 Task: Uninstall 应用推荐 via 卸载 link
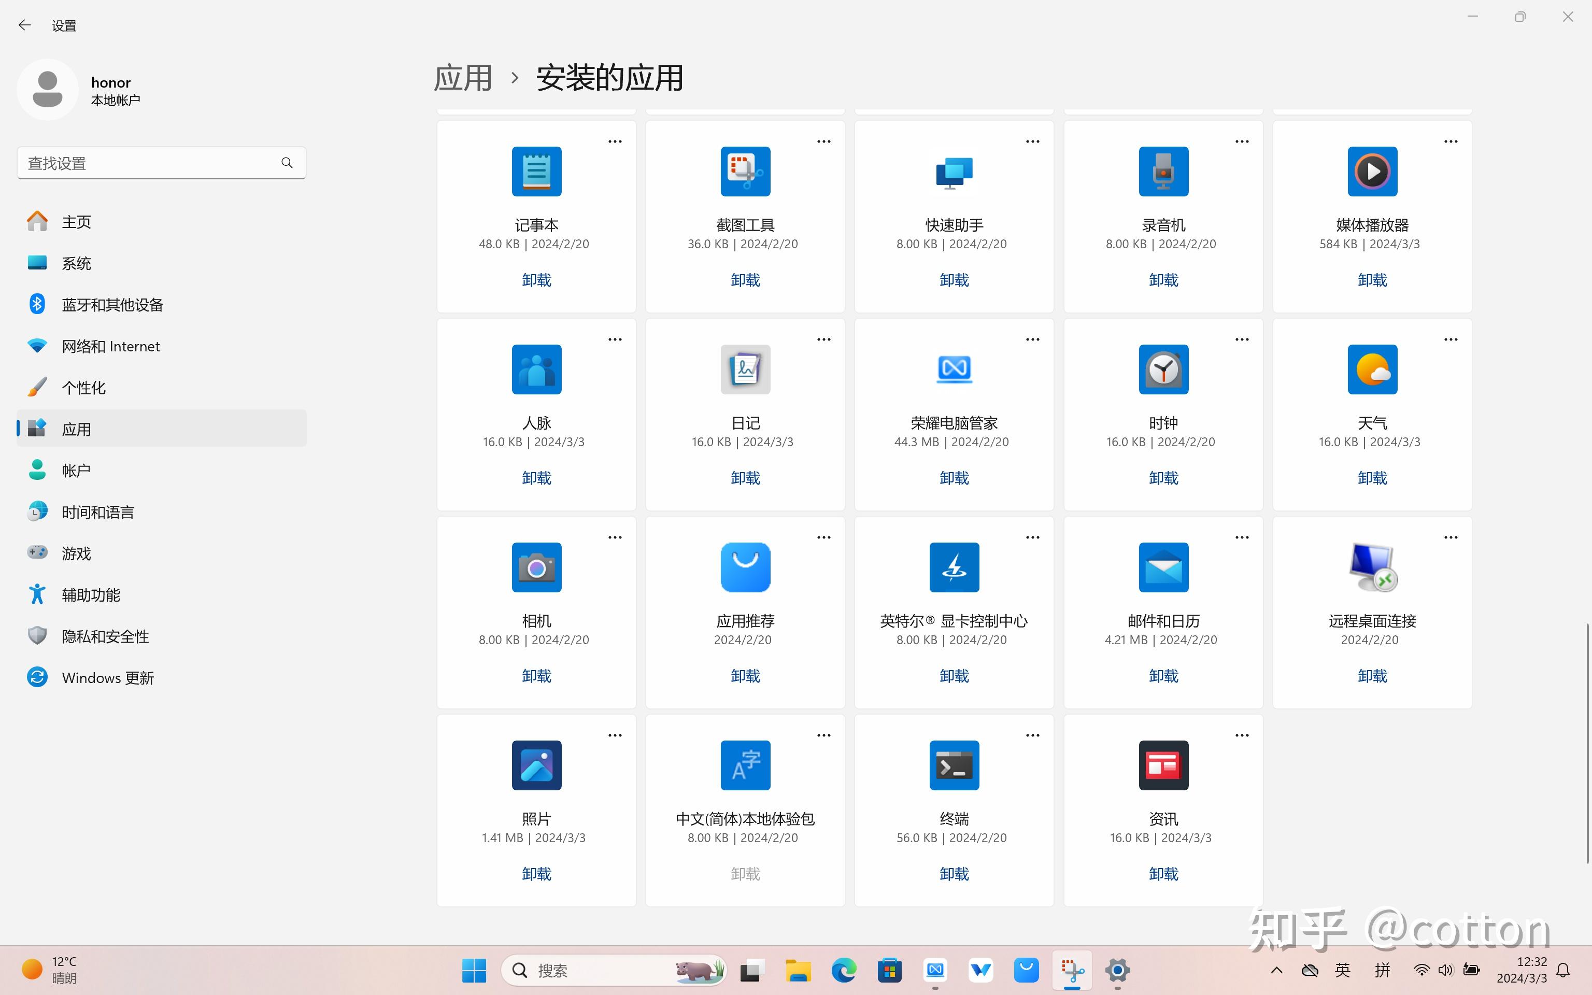(745, 676)
